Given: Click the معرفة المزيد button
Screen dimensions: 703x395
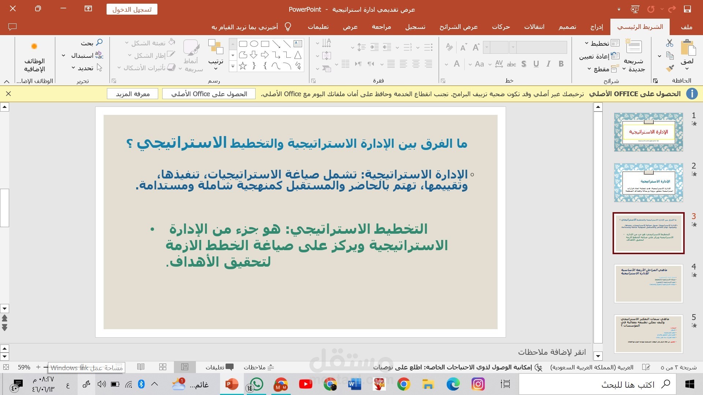Looking at the screenshot, I should 133,94.
